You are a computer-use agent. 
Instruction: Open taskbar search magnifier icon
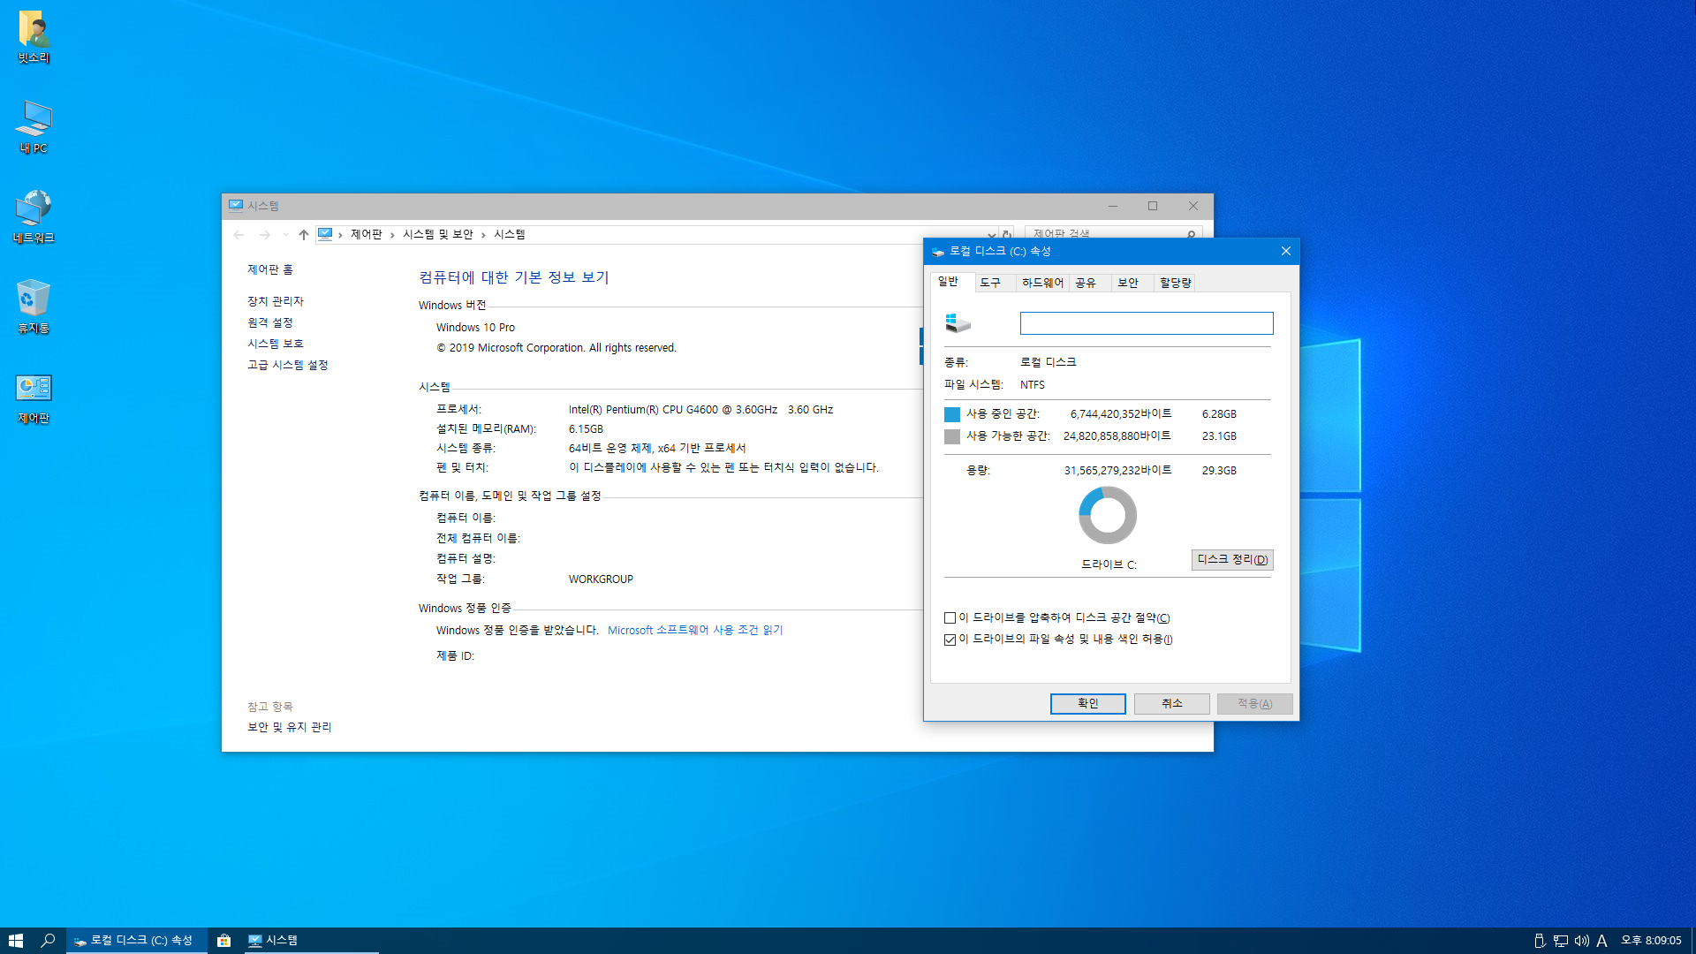pyautogui.click(x=49, y=941)
